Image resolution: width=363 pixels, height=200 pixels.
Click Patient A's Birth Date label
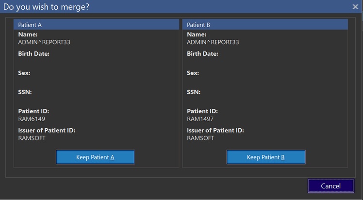point(34,53)
